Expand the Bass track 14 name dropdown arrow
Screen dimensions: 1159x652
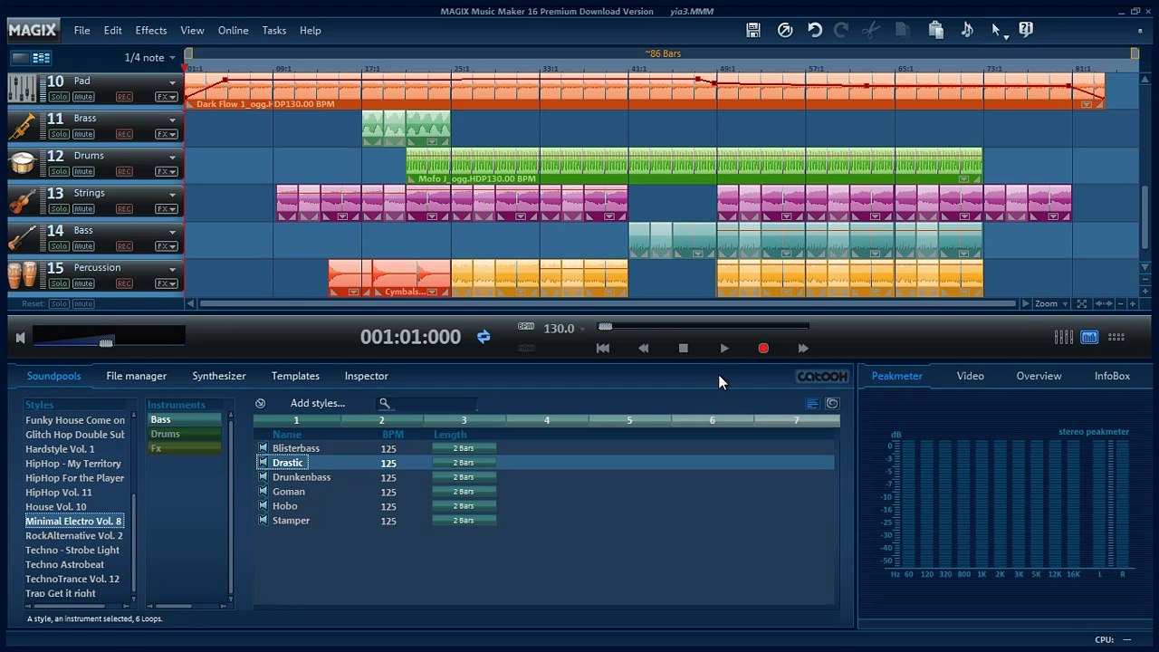[x=172, y=232]
